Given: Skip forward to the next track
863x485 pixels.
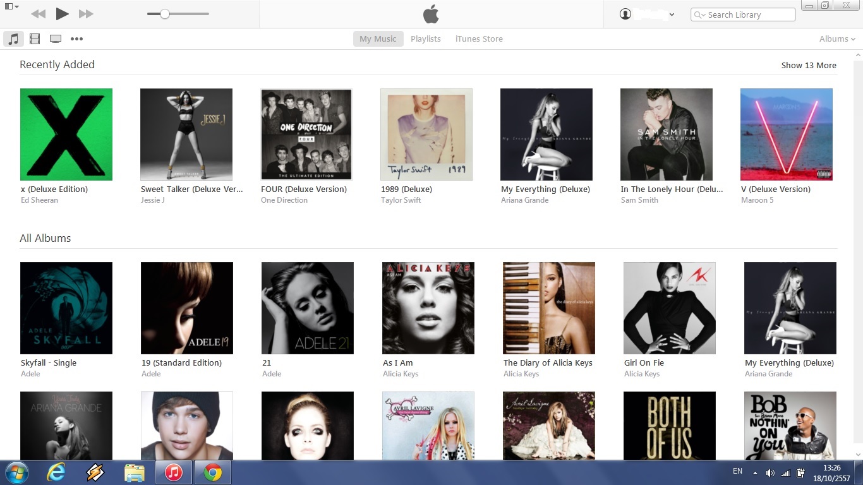Looking at the screenshot, I should pos(86,14).
